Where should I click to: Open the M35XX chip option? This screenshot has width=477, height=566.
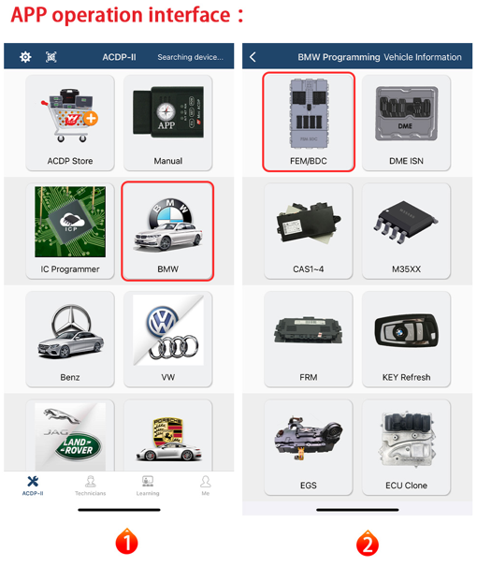coord(406,231)
